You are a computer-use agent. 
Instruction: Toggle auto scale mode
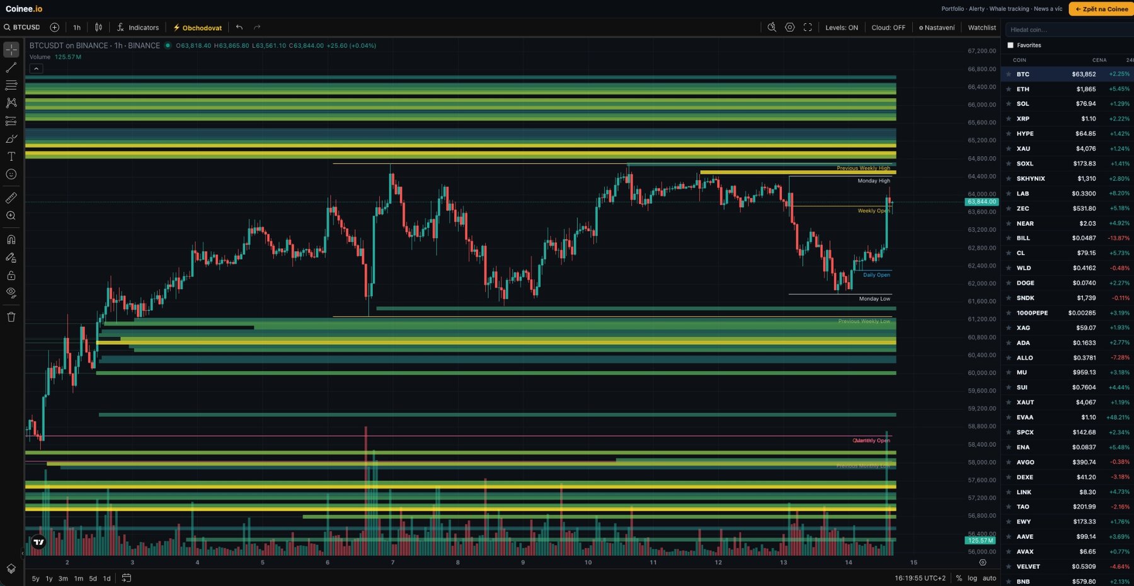pyautogui.click(x=989, y=578)
